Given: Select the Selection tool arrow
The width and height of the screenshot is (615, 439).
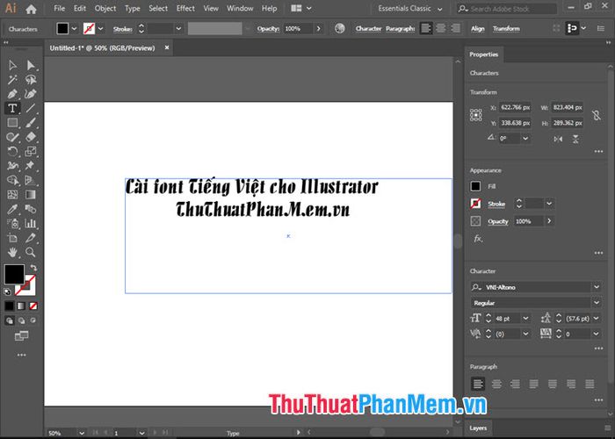Looking at the screenshot, I should pyautogui.click(x=12, y=65).
